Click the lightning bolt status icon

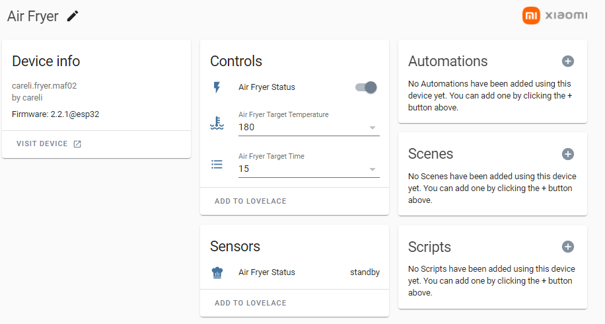[x=217, y=87]
